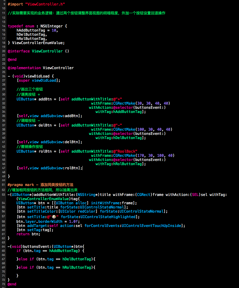Click the #import "ViewController.h" line
The width and height of the screenshot is (239, 288).
point(36,4)
